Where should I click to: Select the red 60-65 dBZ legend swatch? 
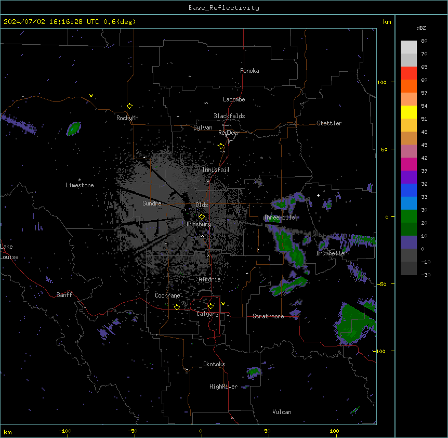pyautogui.click(x=409, y=73)
